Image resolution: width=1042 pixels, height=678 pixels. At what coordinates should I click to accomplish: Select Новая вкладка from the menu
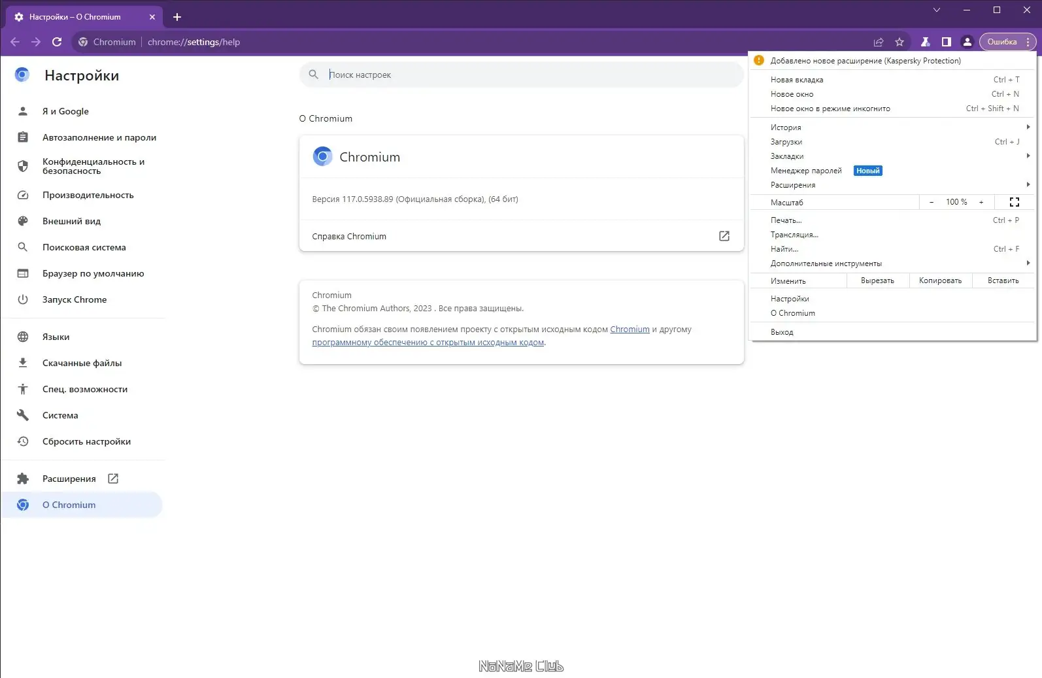893,80
